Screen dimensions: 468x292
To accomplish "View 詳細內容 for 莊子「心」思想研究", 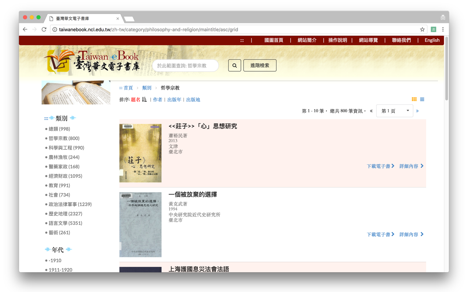I will tap(411, 166).
